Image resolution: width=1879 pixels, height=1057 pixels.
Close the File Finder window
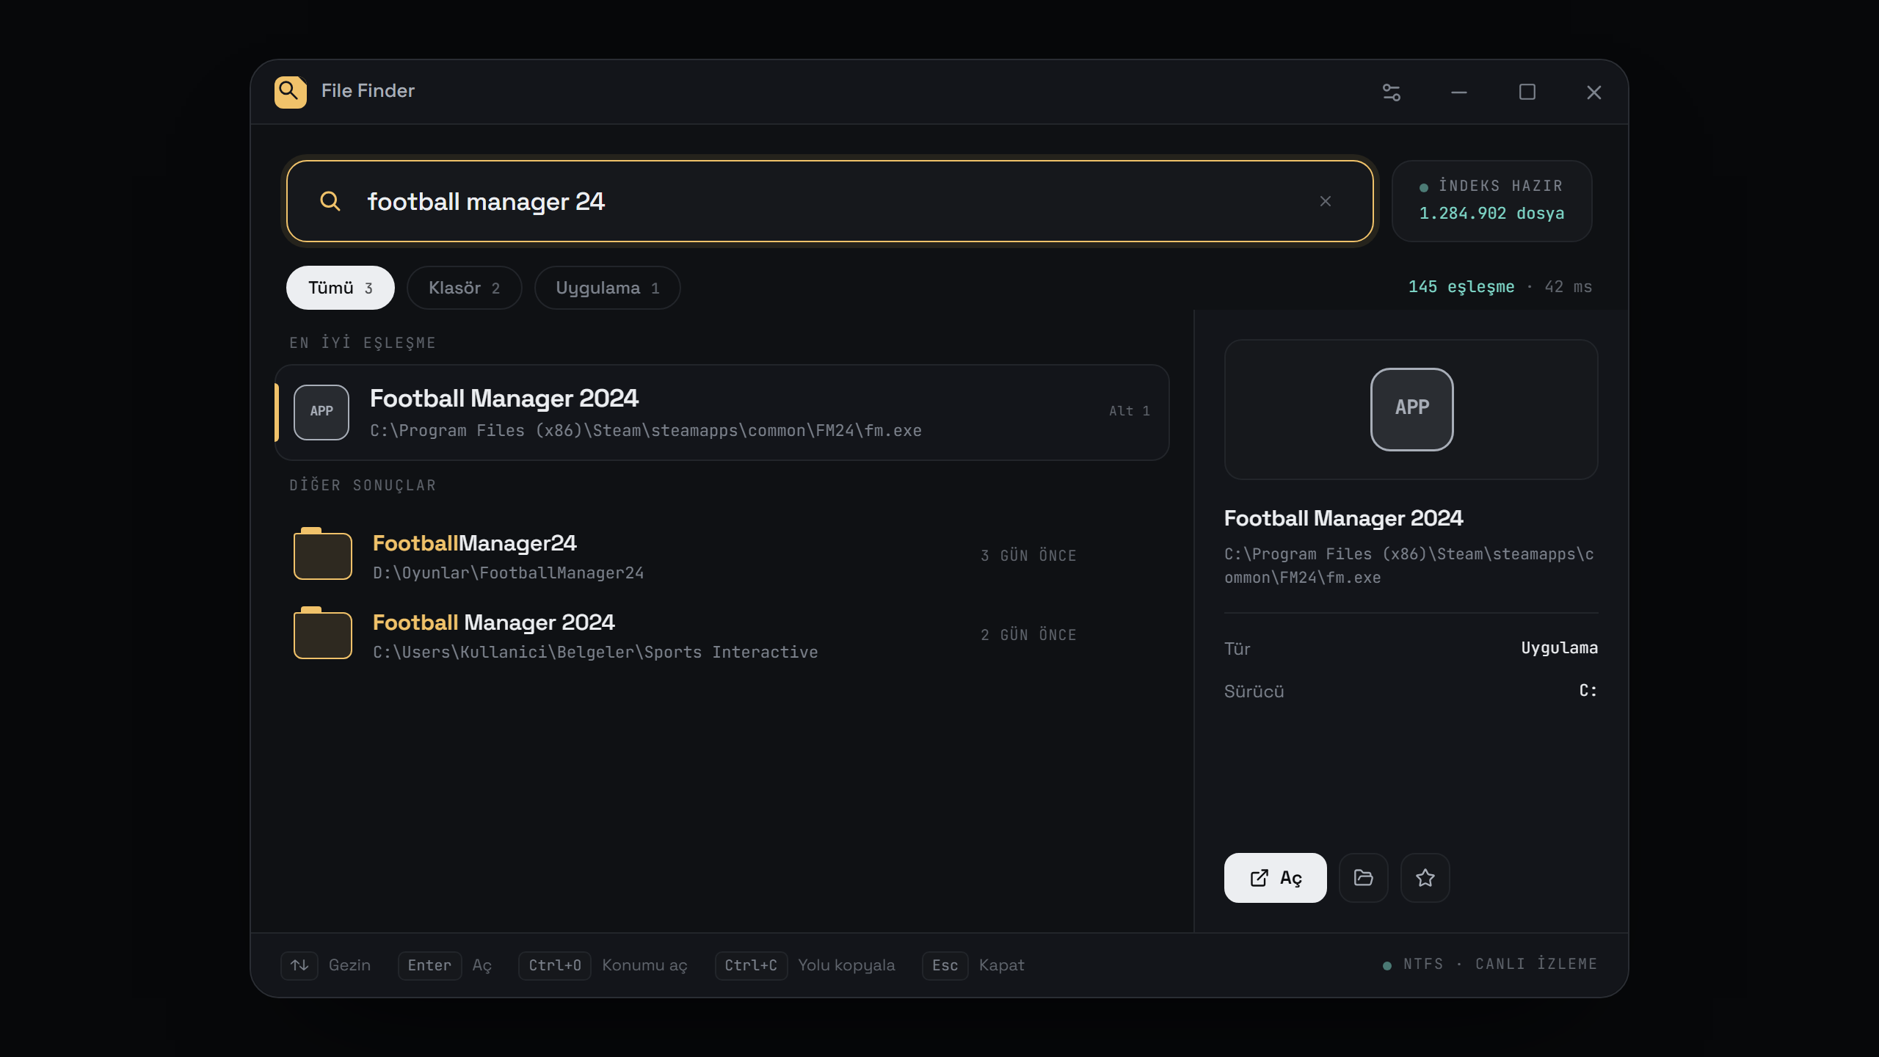[1594, 92]
